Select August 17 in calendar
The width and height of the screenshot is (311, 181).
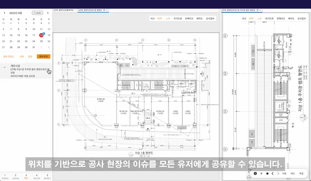[34, 35]
